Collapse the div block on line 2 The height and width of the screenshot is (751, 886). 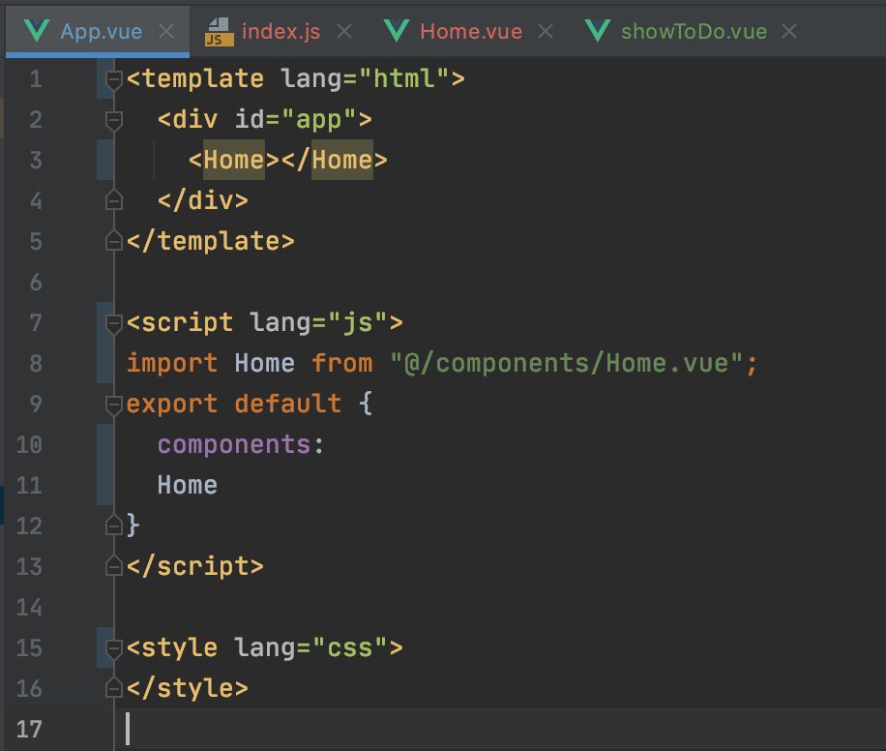(x=114, y=120)
